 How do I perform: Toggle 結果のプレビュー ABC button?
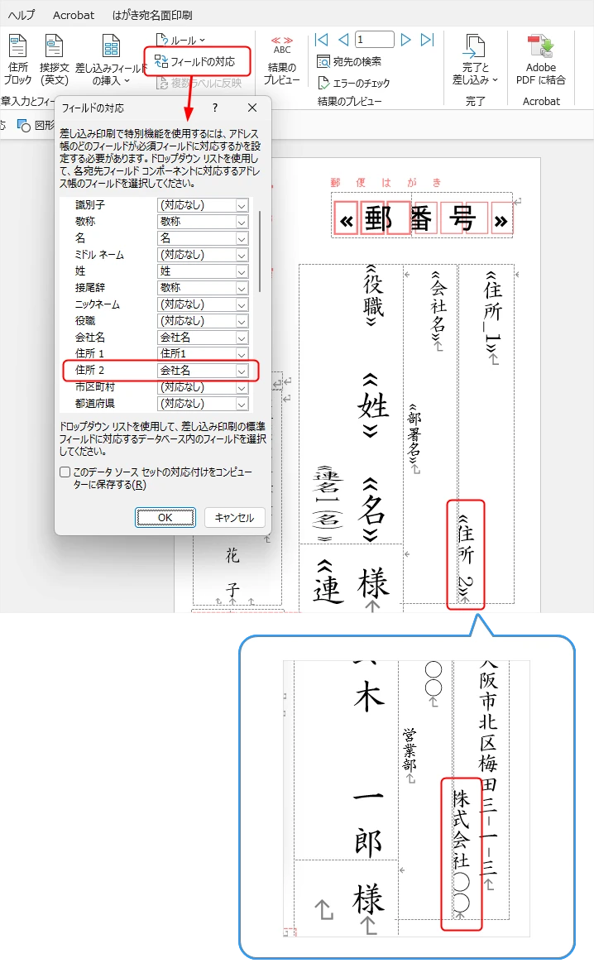[x=282, y=60]
